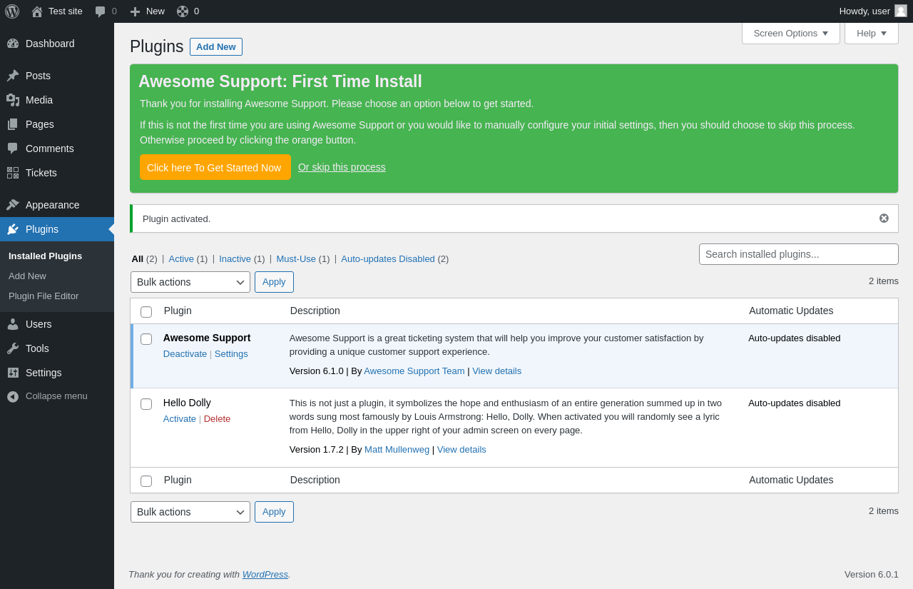
Task: Expand the Screen Options panel
Action: pyautogui.click(x=790, y=33)
